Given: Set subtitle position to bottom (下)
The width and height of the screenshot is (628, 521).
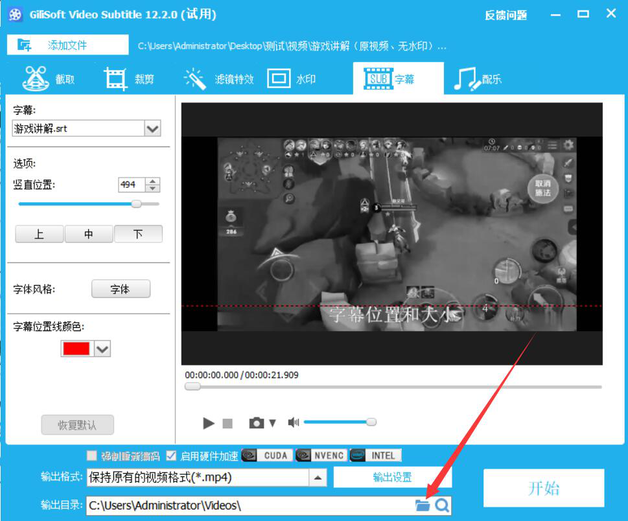Looking at the screenshot, I should [138, 234].
